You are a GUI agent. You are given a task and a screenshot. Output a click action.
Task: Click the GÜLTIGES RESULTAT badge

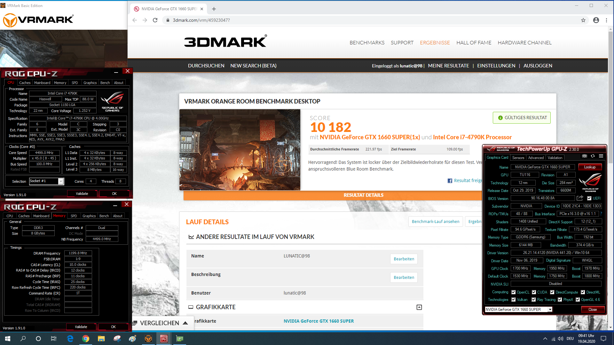pyautogui.click(x=522, y=118)
